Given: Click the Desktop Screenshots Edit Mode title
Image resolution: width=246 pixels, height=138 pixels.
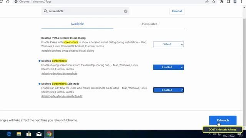Looking at the screenshot, I should (x=60, y=84).
